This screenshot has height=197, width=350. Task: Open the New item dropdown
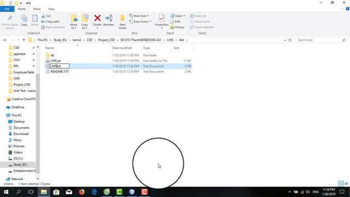[139, 16]
